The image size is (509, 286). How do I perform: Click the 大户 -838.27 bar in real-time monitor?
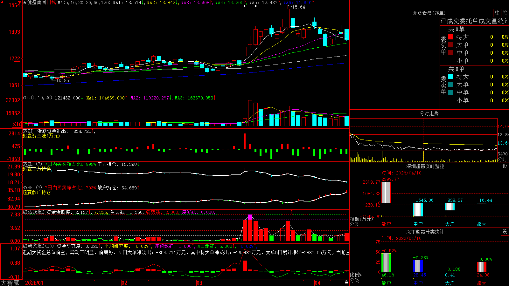[450, 207]
